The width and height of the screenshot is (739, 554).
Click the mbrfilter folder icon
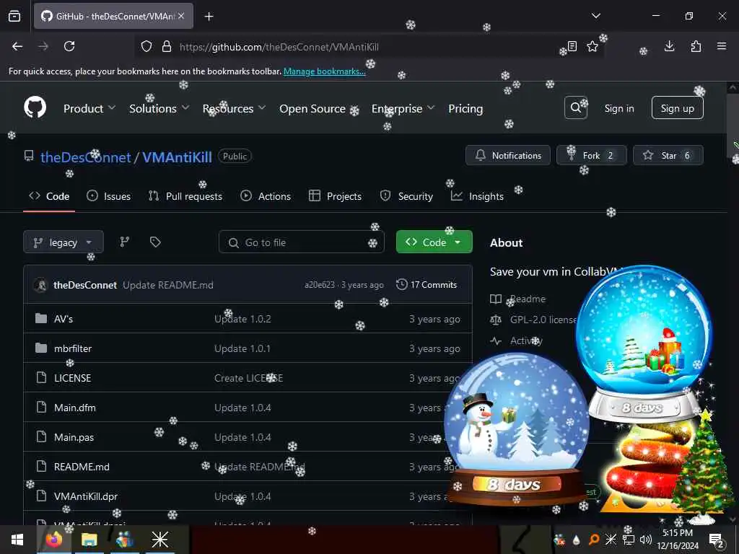click(x=41, y=348)
